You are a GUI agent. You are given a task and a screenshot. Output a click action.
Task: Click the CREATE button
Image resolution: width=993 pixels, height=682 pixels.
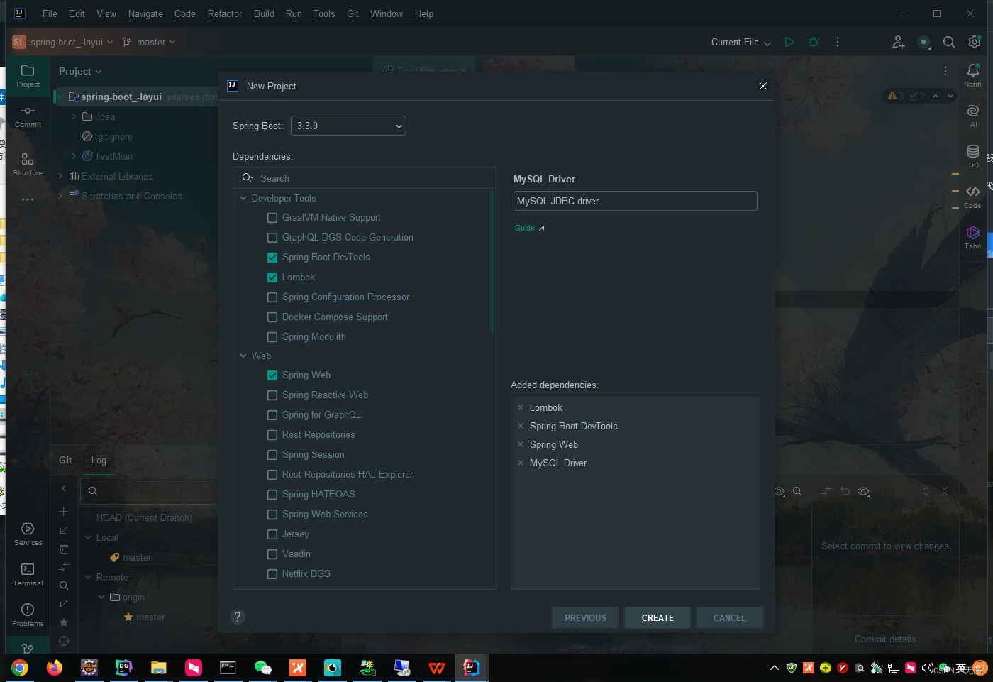click(657, 617)
